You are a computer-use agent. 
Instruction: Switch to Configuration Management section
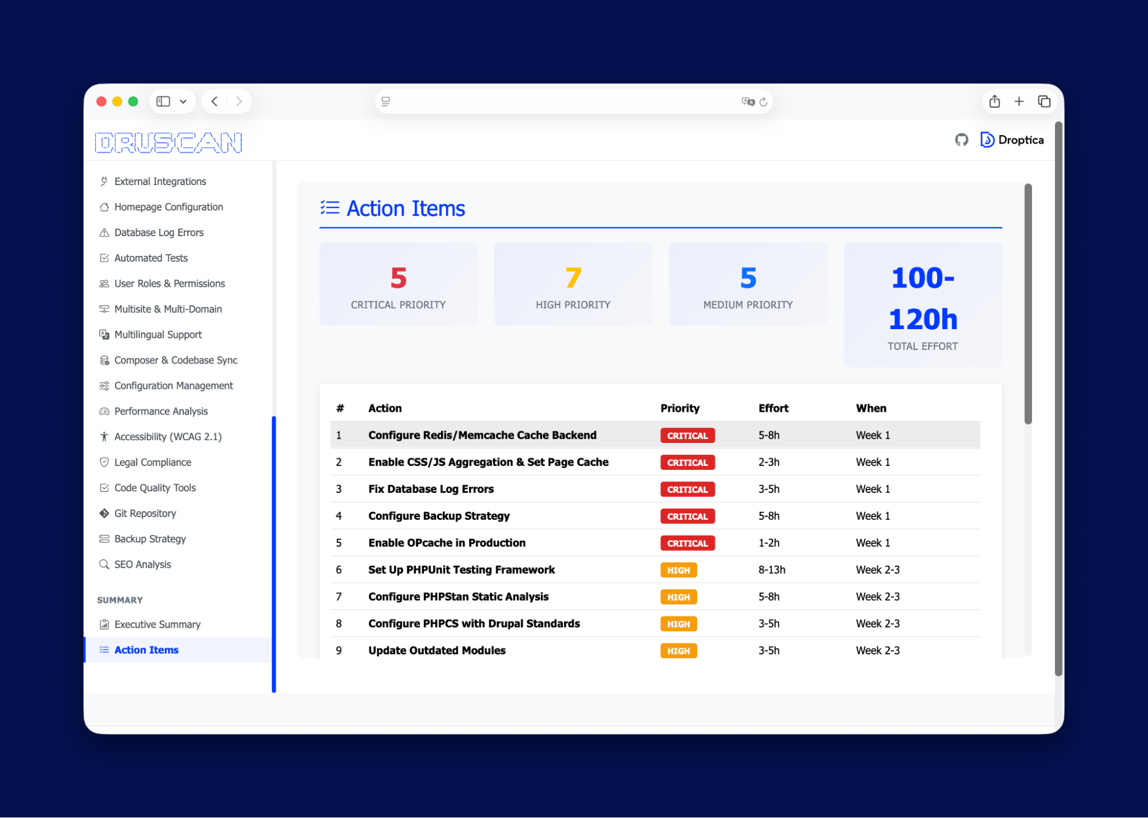(173, 385)
